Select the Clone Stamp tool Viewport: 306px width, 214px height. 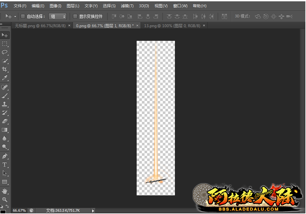pos(5,105)
